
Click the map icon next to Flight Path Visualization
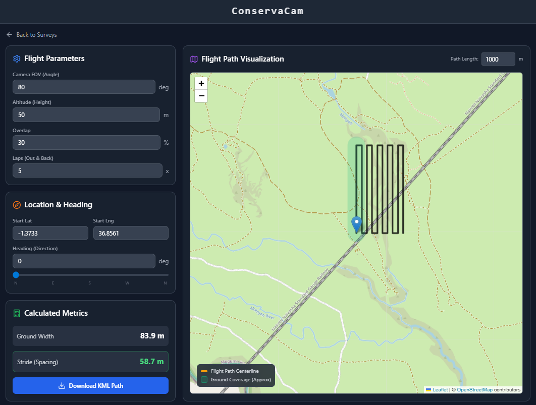point(194,59)
